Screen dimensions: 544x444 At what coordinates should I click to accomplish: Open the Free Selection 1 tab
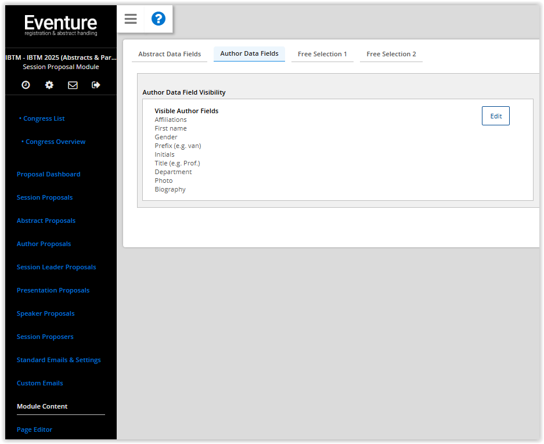coord(322,53)
